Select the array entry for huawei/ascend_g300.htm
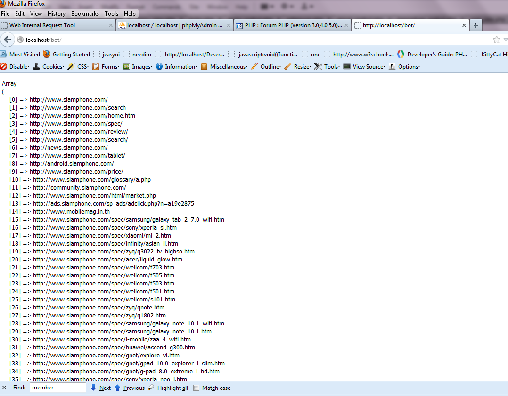This screenshot has height=396, width=508. pyautogui.click(x=102, y=347)
